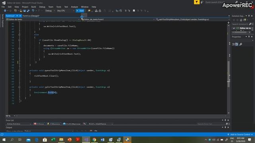Click the editor vertical scrollbar thumb

228,74
